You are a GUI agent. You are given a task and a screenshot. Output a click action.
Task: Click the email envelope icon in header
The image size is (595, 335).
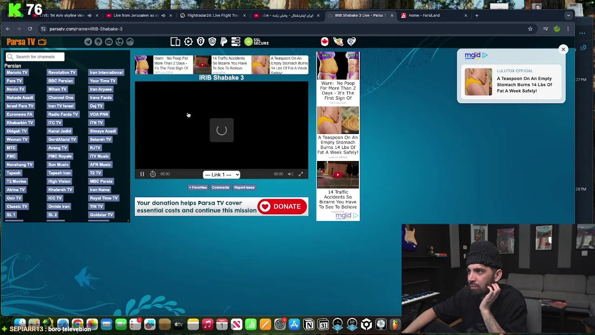point(109,42)
